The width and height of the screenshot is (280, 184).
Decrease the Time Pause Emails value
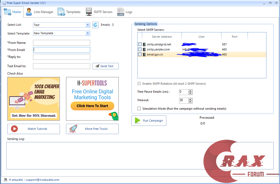point(190,93)
